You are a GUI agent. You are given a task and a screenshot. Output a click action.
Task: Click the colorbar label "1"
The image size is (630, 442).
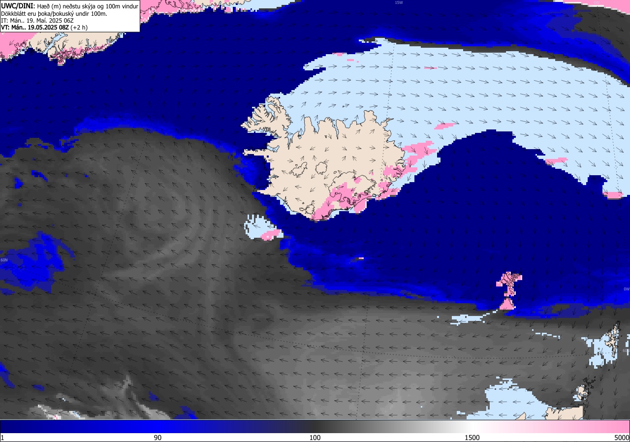coord(2,438)
